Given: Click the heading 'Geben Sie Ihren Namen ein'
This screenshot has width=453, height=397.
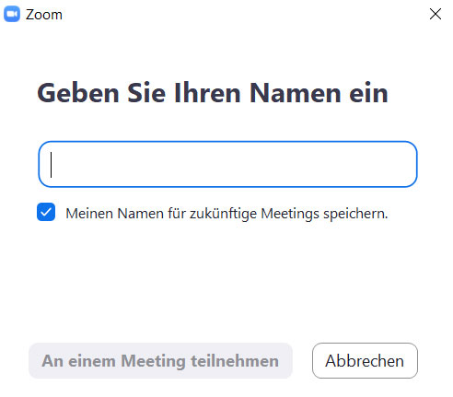Looking at the screenshot, I should 213,93.
